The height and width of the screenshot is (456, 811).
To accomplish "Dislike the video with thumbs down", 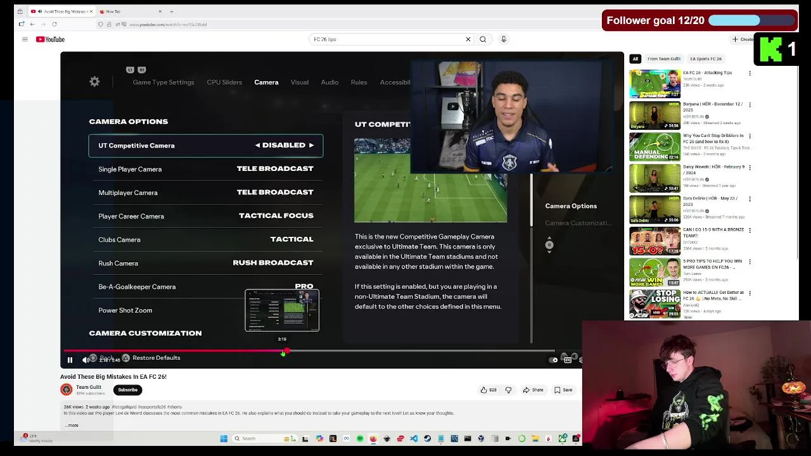I will pos(508,390).
